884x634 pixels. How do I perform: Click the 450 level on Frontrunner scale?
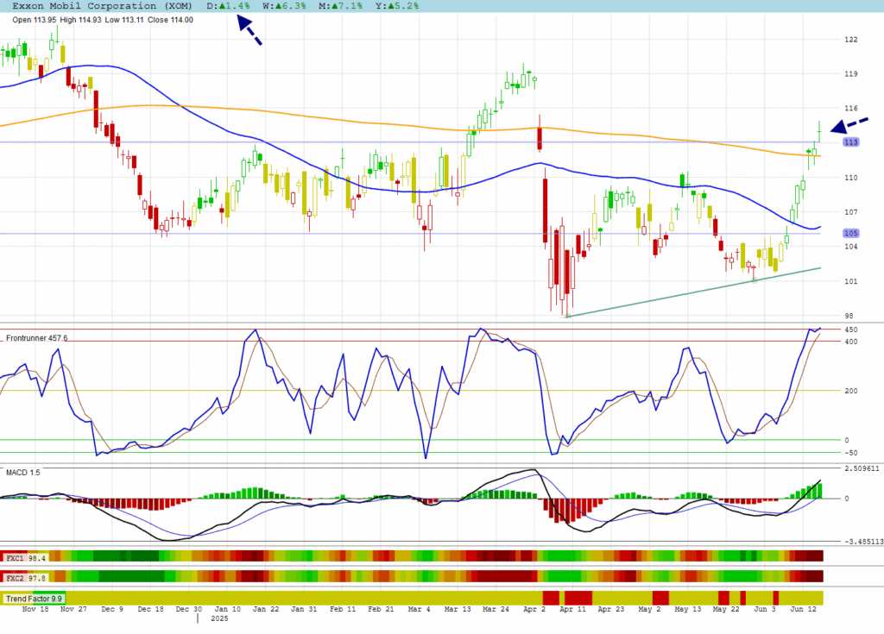pyautogui.click(x=850, y=330)
